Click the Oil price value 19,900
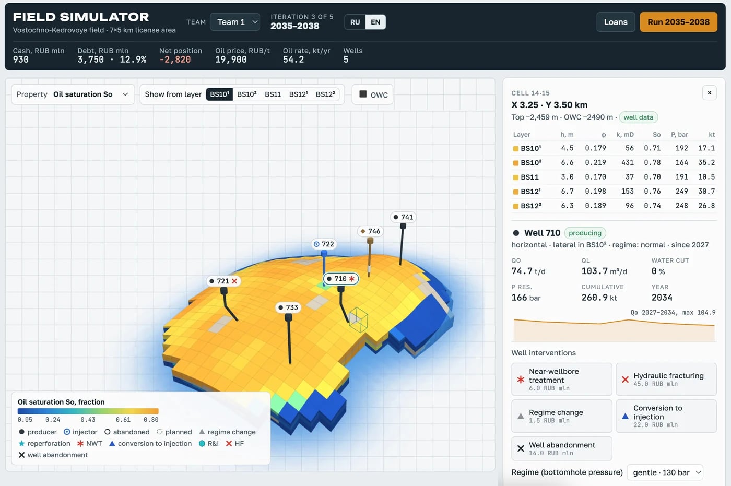This screenshot has width=731, height=486. coord(231,60)
